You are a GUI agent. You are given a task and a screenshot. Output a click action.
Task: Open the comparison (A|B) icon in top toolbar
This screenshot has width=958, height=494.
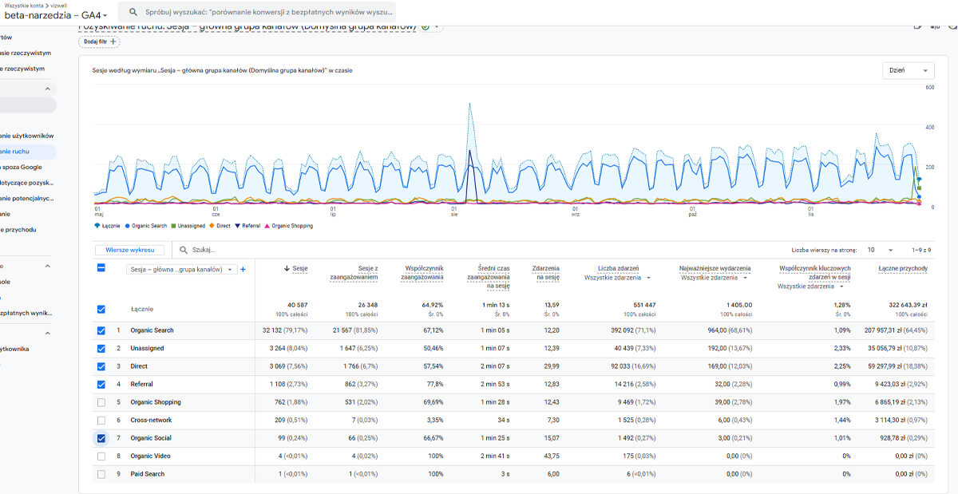click(x=935, y=26)
